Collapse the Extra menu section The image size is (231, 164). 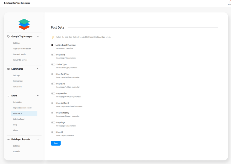tap(38, 96)
